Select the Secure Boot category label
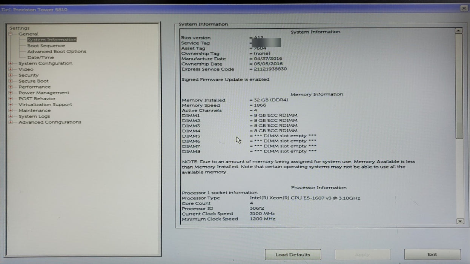This screenshot has height=264, width=470. coord(34,81)
